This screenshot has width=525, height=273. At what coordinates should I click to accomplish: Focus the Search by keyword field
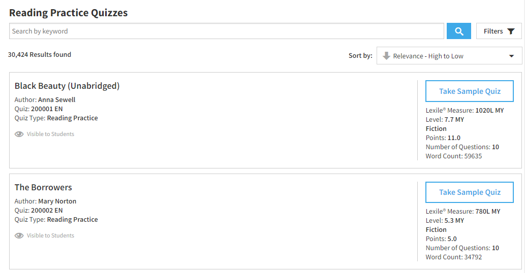coord(226,31)
